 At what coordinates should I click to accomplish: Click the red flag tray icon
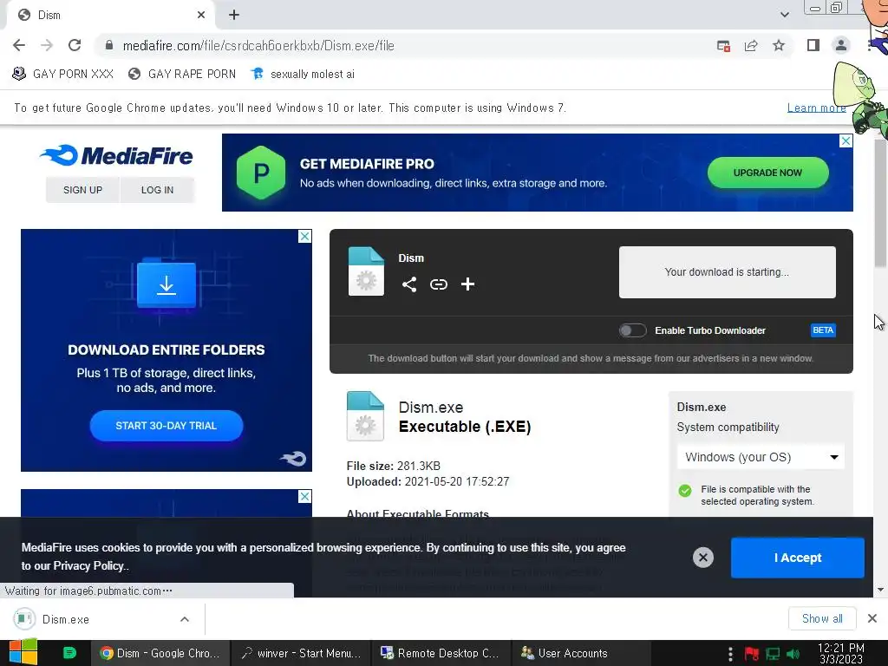tap(752, 654)
